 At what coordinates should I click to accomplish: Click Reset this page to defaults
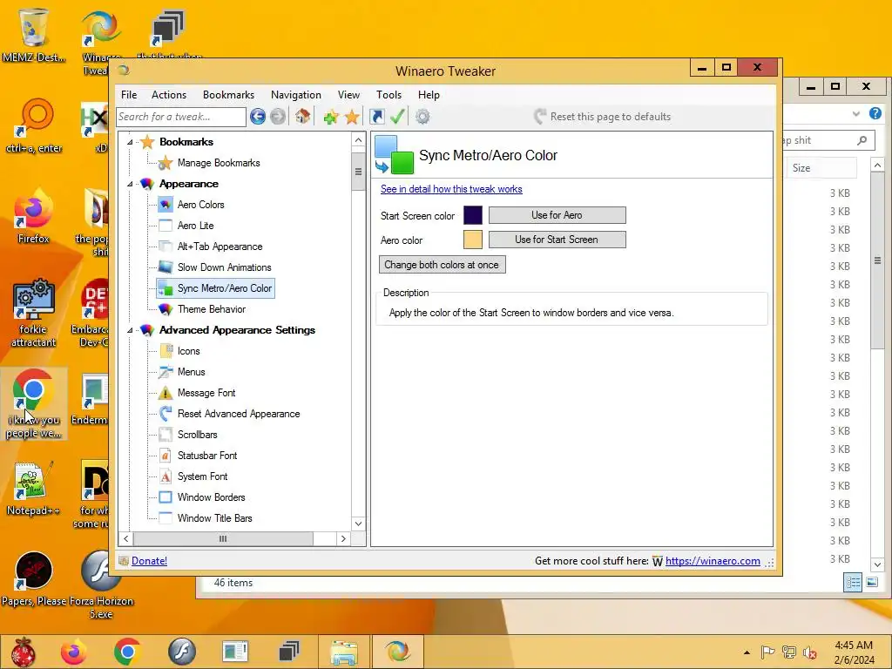[603, 117]
